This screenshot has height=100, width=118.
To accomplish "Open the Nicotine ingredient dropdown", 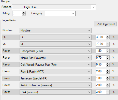I will [55, 30].
